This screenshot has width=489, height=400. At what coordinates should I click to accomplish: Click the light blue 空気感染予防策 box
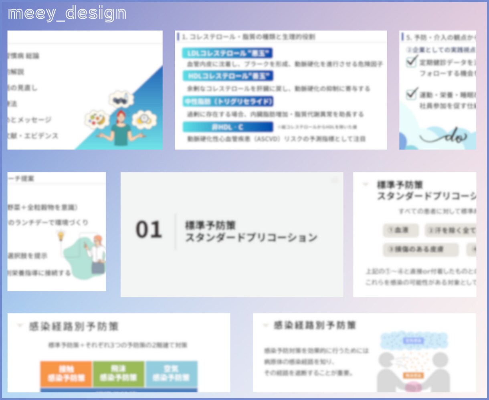click(x=171, y=374)
